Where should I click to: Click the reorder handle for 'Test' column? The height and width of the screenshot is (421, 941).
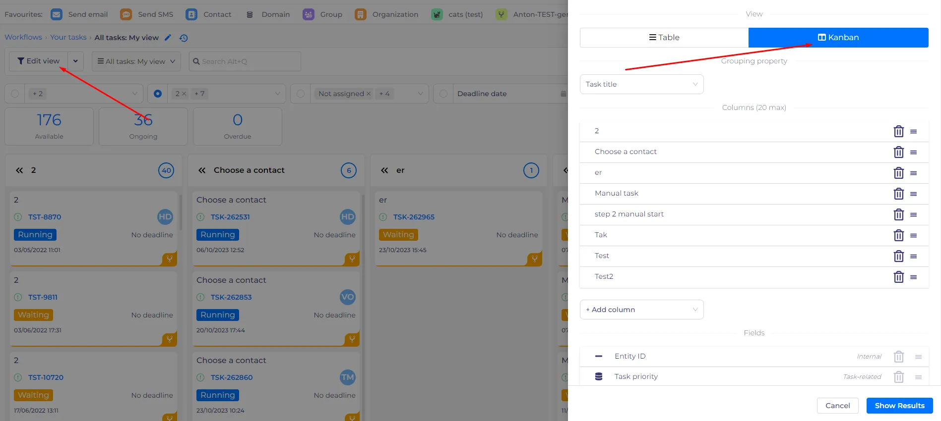pos(913,257)
